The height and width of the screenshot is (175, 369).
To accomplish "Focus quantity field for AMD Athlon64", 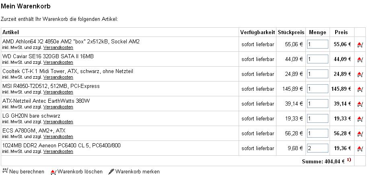I will [318, 44].
